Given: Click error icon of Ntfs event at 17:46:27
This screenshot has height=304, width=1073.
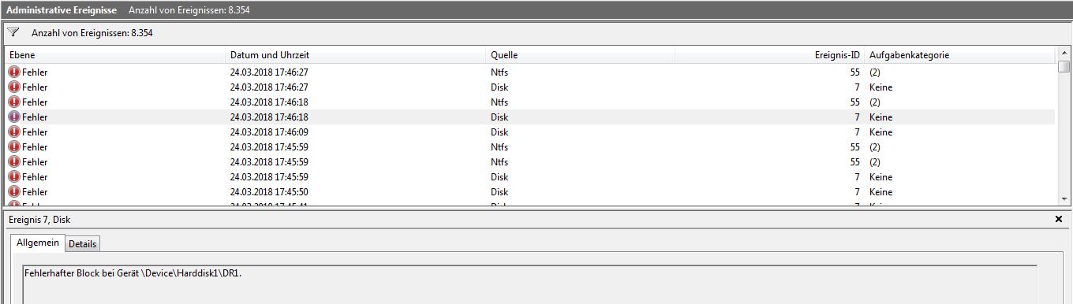Looking at the screenshot, I should point(14,72).
